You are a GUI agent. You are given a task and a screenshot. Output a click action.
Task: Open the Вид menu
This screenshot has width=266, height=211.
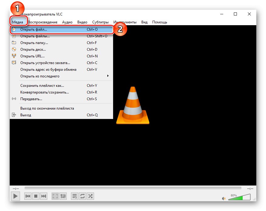coord(144,22)
